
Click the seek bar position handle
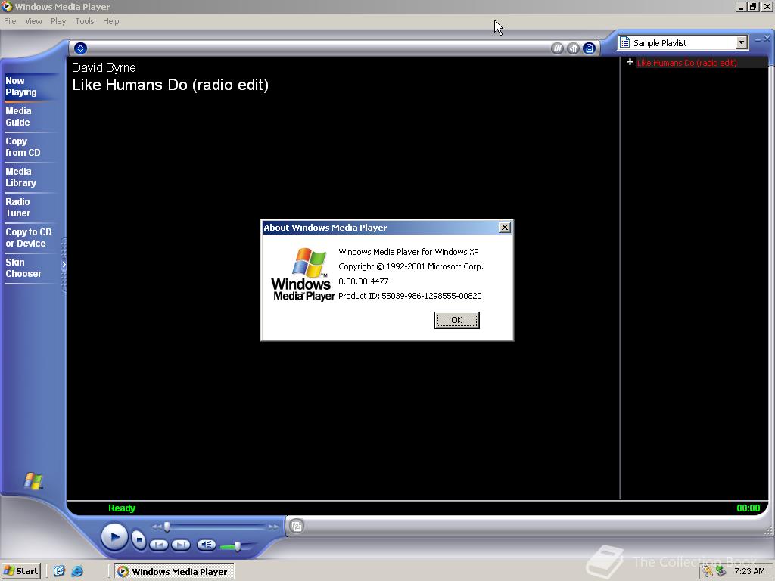167,527
